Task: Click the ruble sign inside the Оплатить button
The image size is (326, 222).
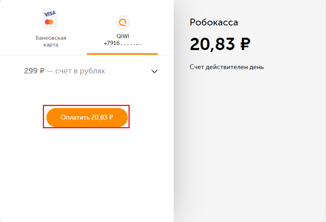Action: 111,117
